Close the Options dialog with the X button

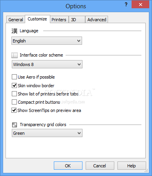pyautogui.click(x=141, y=4)
